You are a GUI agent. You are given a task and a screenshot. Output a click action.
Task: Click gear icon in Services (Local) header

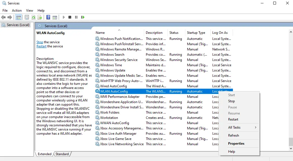click(40, 26)
